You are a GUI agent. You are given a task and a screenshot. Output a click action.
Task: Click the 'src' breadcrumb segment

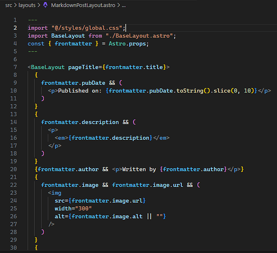point(9,6)
